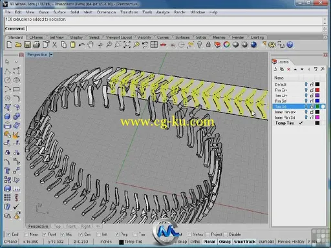The width and height of the screenshot is (331, 248).
Task: Click the Save file icon in toolbar
Action: 27,45
